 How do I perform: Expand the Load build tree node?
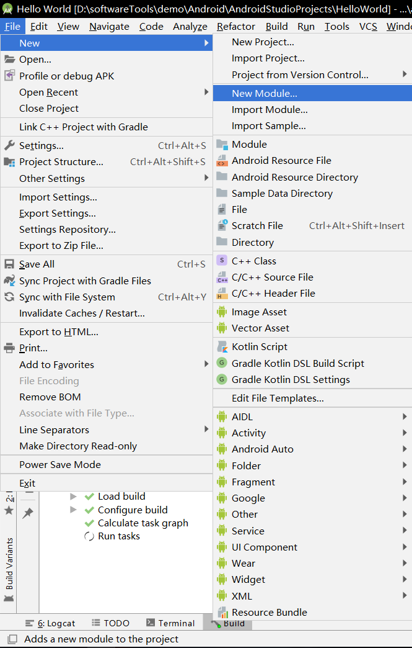(x=73, y=496)
